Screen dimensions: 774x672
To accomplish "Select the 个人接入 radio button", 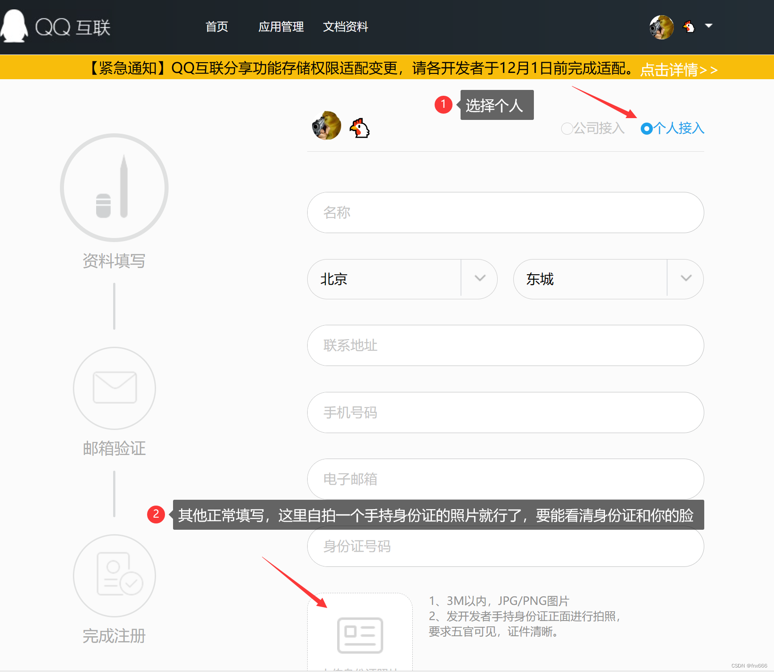I will click(647, 129).
